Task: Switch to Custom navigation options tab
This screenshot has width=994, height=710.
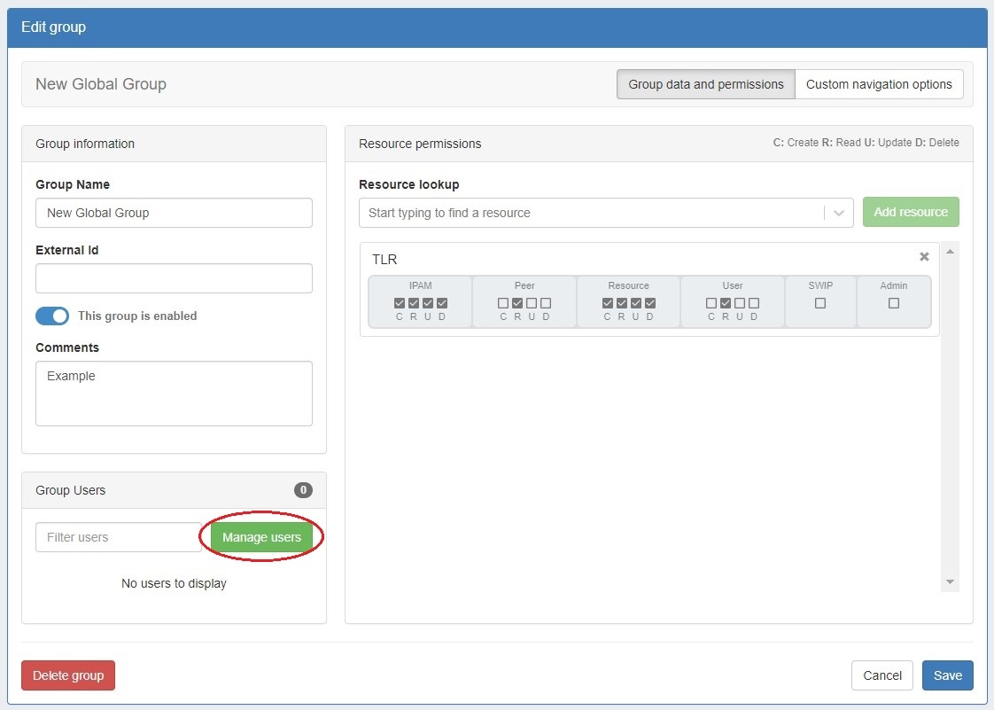Action: (x=879, y=85)
